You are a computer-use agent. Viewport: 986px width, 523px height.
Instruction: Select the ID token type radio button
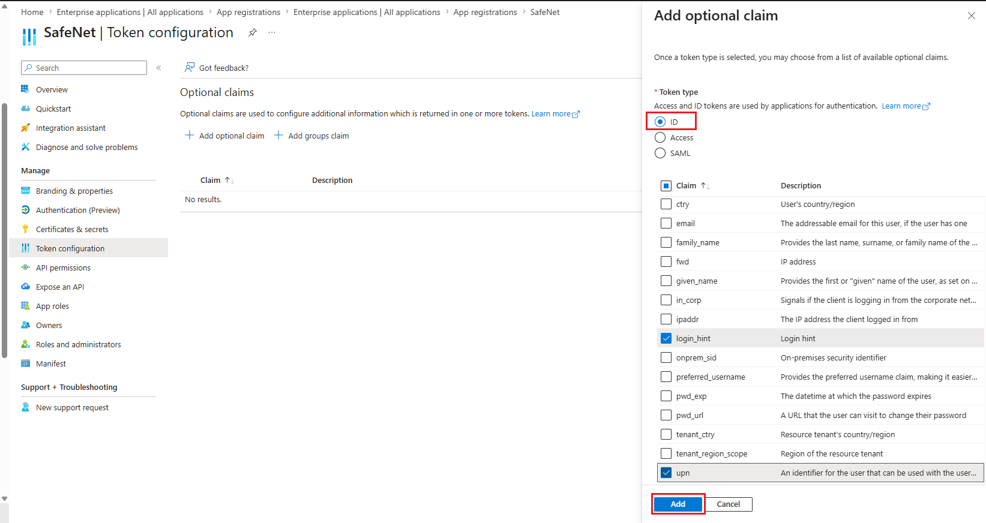point(660,122)
